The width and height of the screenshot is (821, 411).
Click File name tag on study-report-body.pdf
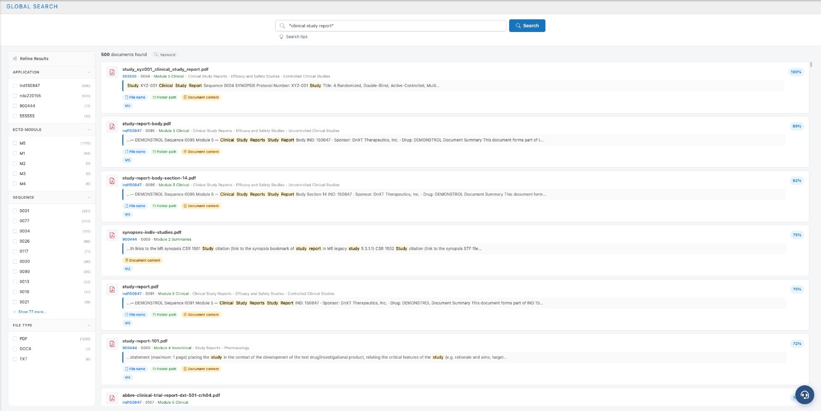(135, 152)
